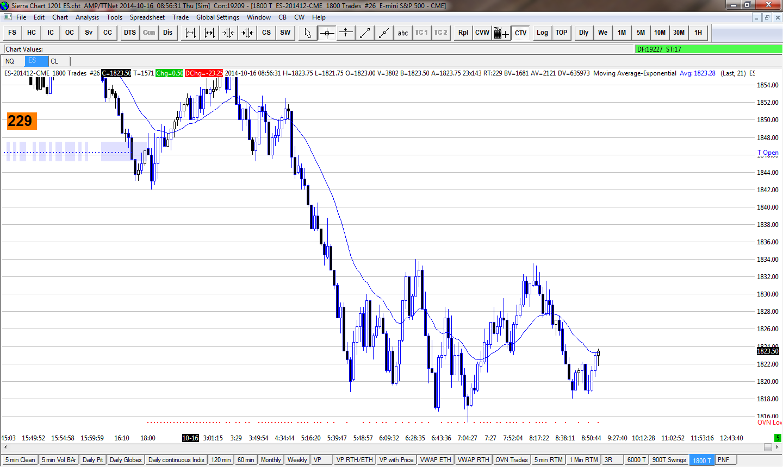Select the pointer arrow tool

(x=308, y=33)
